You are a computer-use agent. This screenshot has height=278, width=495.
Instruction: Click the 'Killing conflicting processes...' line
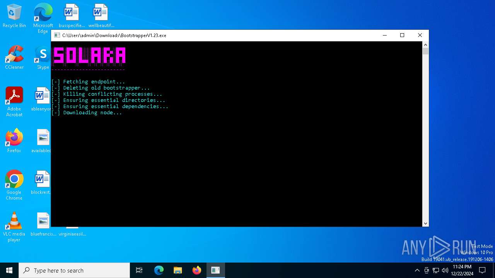click(x=107, y=94)
